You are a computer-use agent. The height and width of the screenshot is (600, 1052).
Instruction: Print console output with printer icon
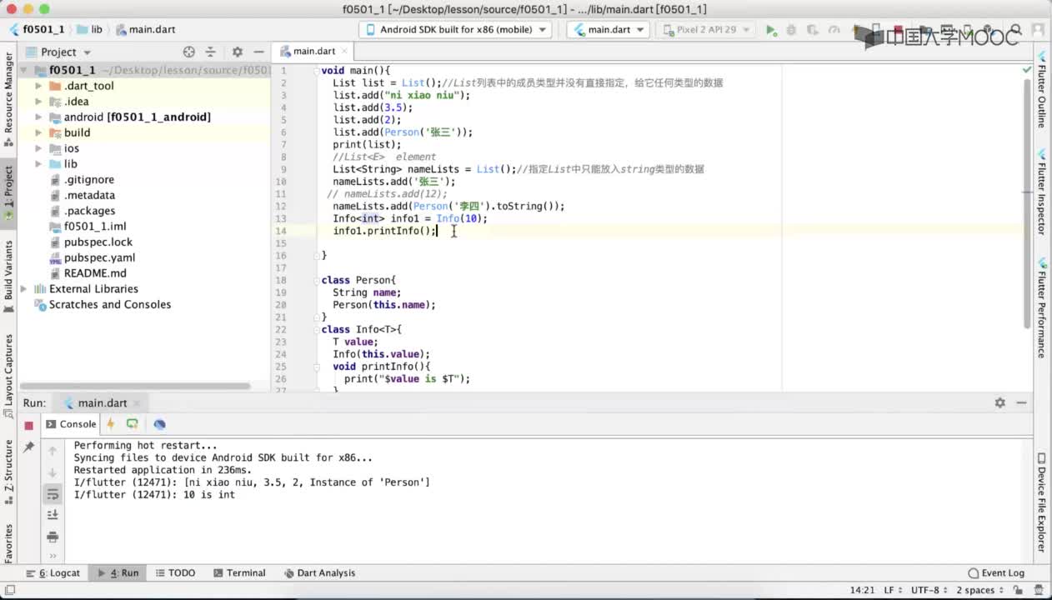click(x=53, y=537)
